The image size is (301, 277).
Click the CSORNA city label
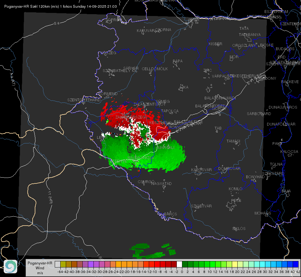click(163, 30)
